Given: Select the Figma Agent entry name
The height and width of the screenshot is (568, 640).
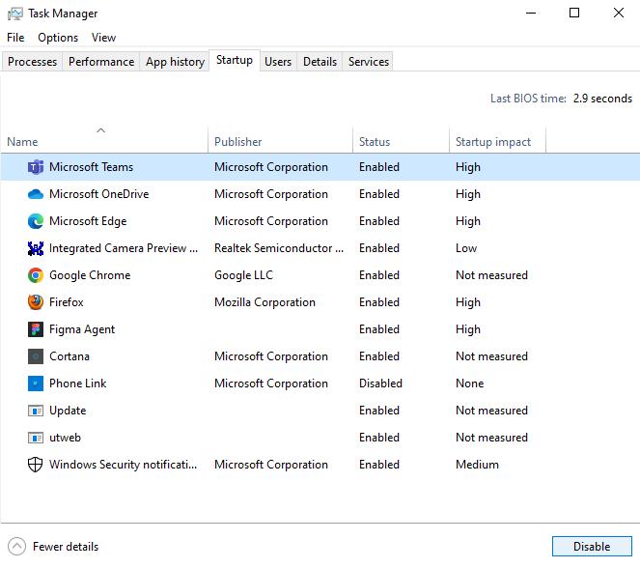Looking at the screenshot, I should pyautogui.click(x=82, y=329).
